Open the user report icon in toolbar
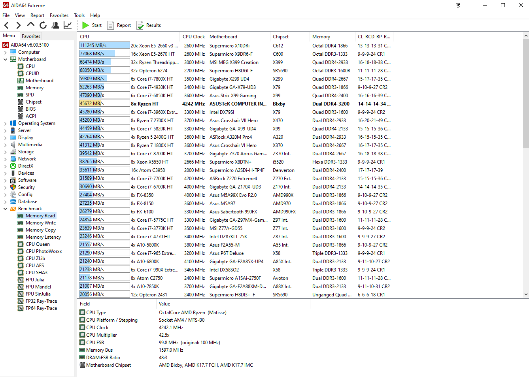Viewport: 529px width, 377px height. [55, 25]
